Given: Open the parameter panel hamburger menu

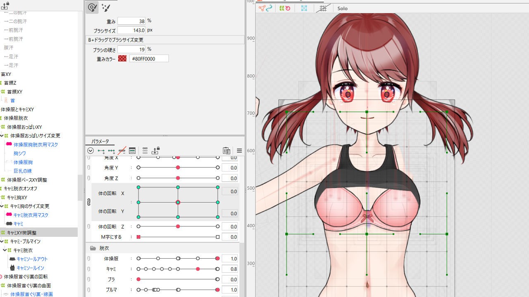Looking at the screenshot, I should click(240, 151).
